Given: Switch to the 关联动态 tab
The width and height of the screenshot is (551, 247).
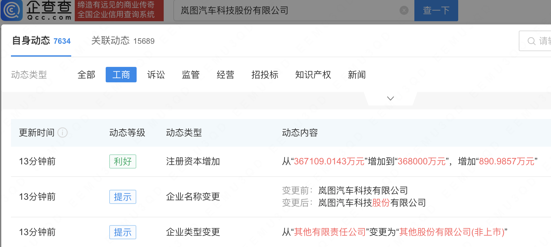Looking at the screenshot, I should 123,41.
